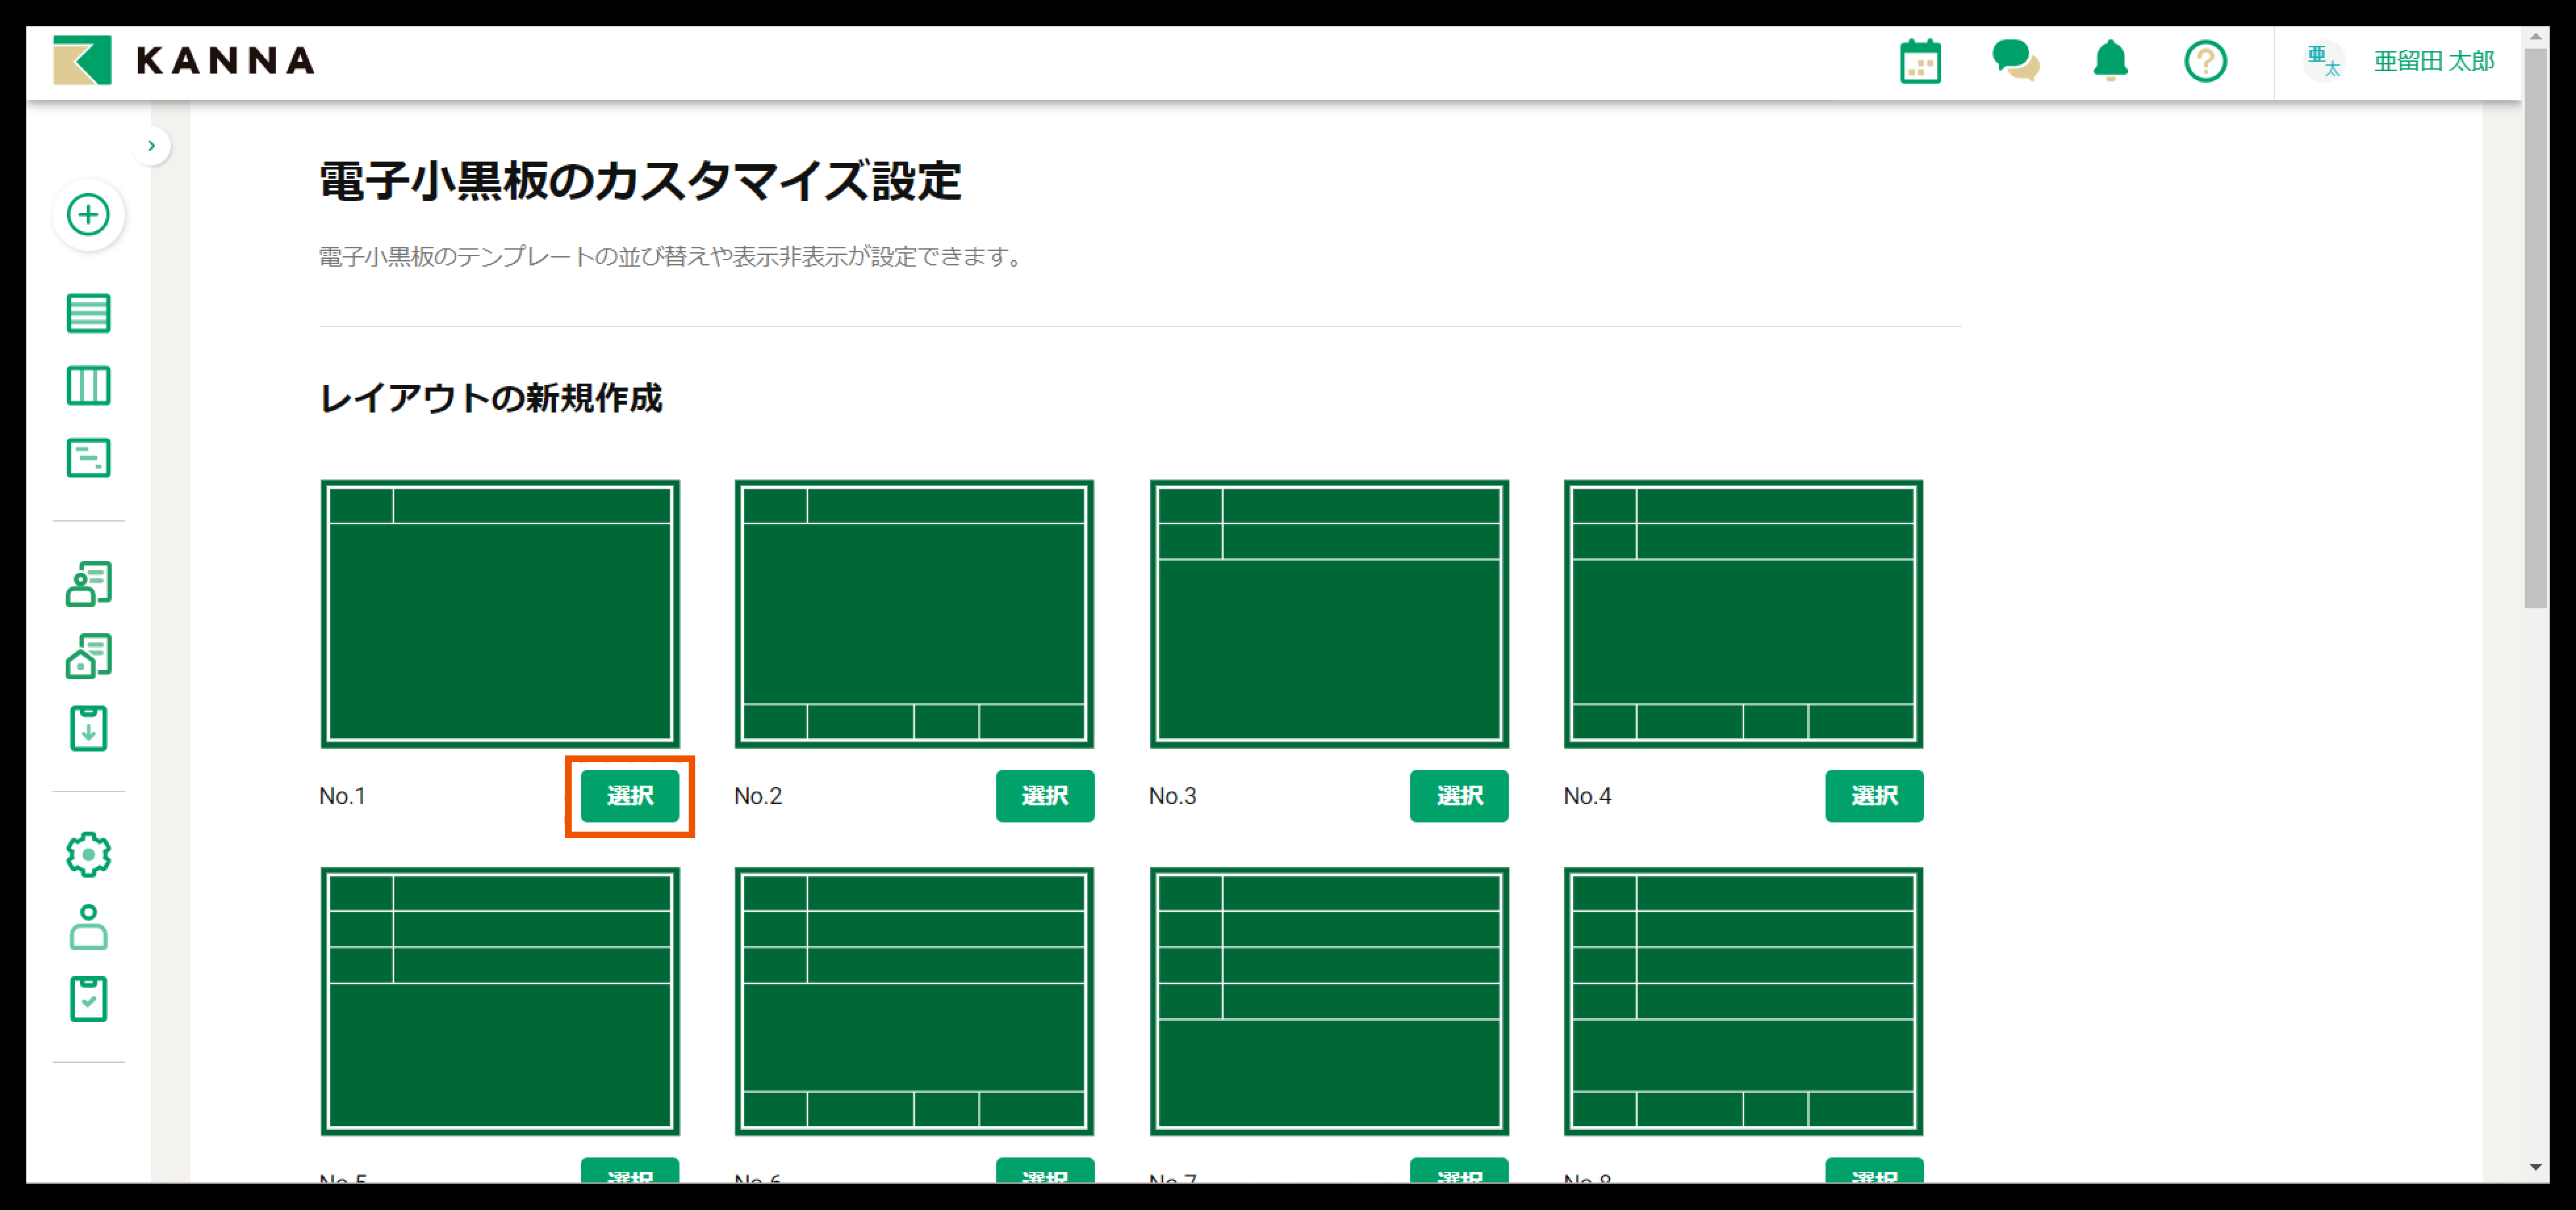Viewport: 2576px width, 1210px height.
Task: Open the user profile sidebar icon
Action: 88,927
